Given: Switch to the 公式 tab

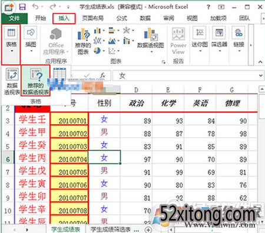Looking at the screenshot, I should [x=122, y=18].
